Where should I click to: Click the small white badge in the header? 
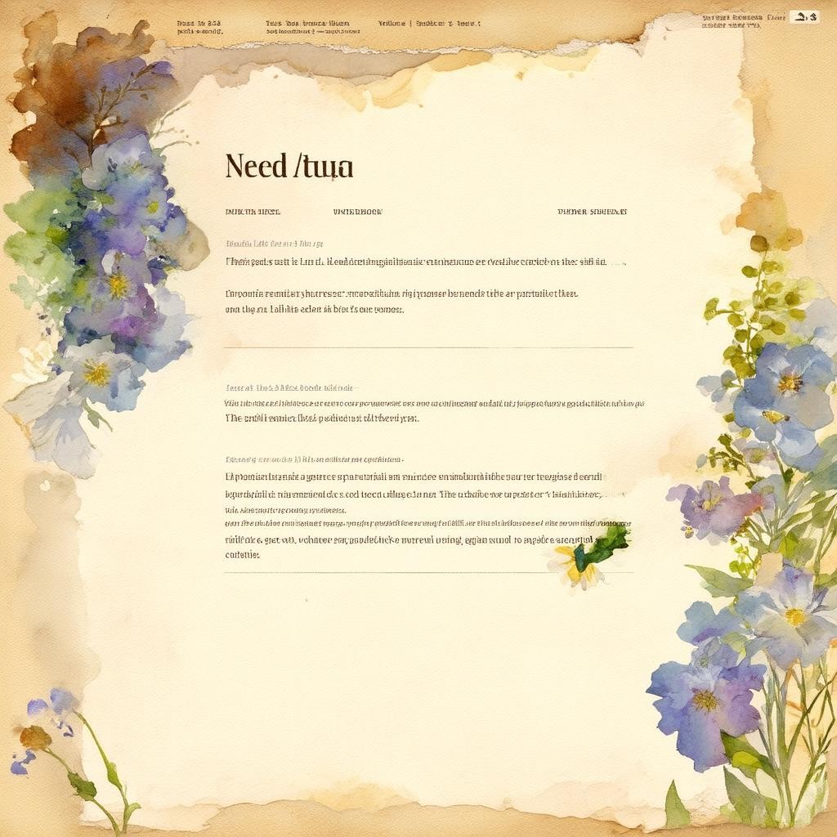click(803, 16)
